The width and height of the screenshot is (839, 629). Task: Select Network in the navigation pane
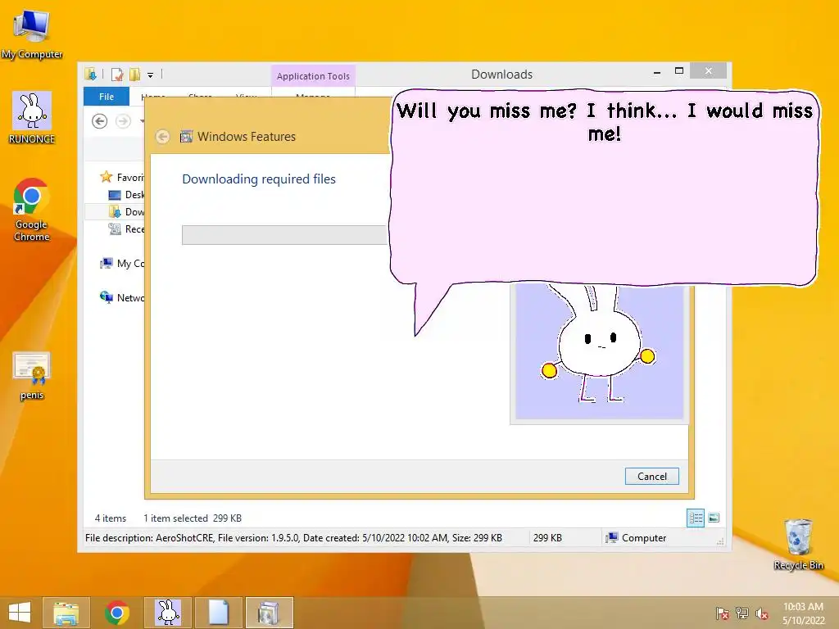[122, 297]
